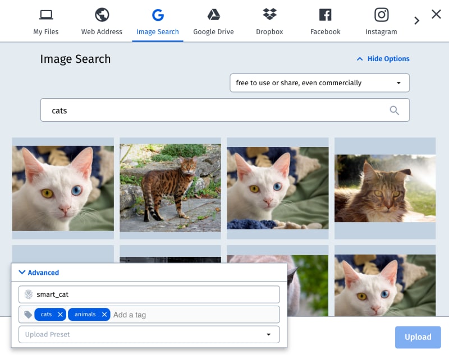The width and height of the screenshot is (449, 355).
Task: Select first white cat thumbnail in top row
Action: (x=63, y=188)
